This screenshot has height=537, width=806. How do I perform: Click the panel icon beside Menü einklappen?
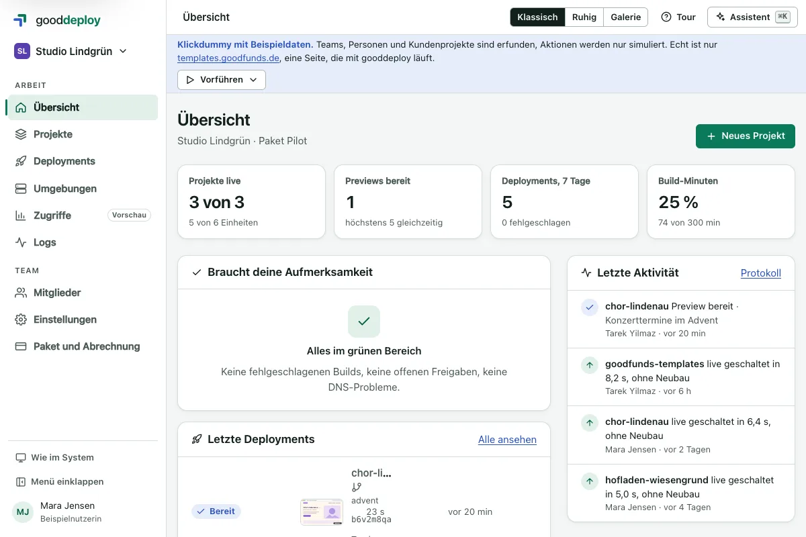(20, 482)
